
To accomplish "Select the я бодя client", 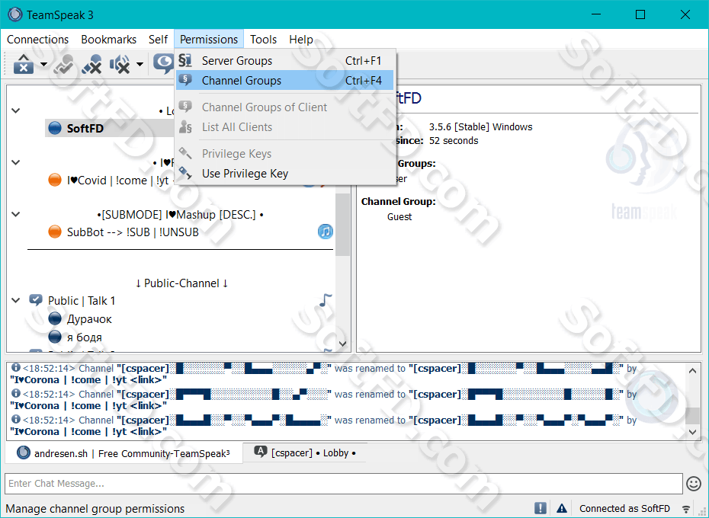I will (x=85, y=337).
